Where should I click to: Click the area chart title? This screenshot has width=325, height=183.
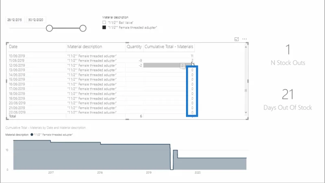point(45,128)
